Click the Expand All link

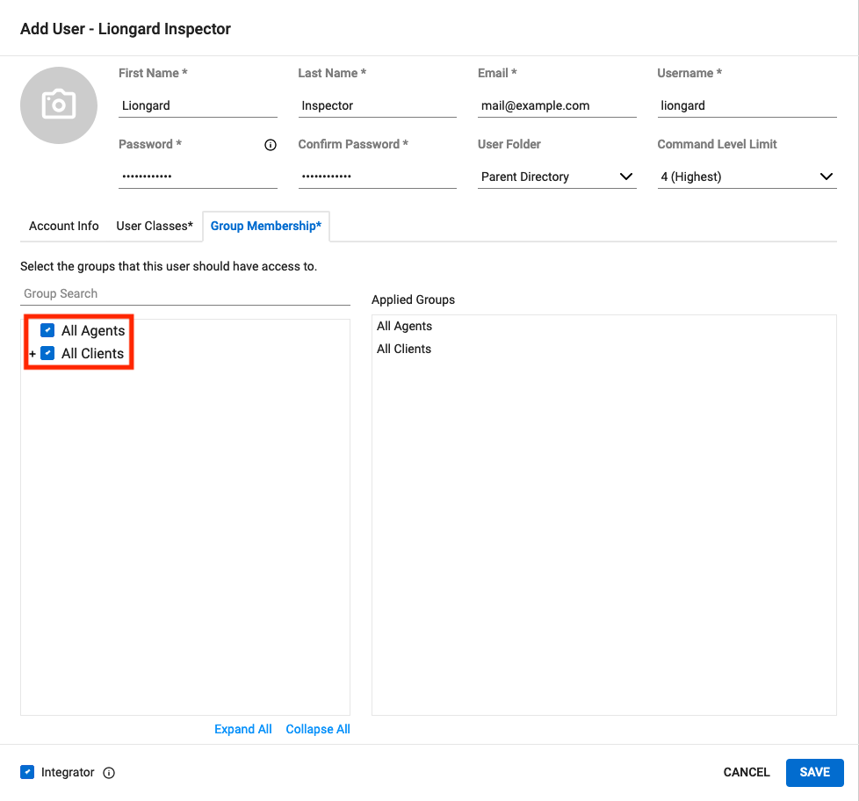click(242, 729)
